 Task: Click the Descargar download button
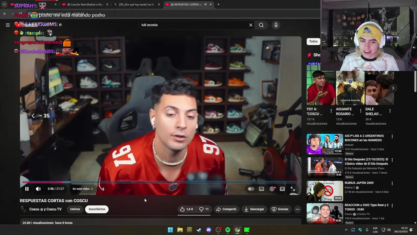pyautogui.click(x=254, y=209)
